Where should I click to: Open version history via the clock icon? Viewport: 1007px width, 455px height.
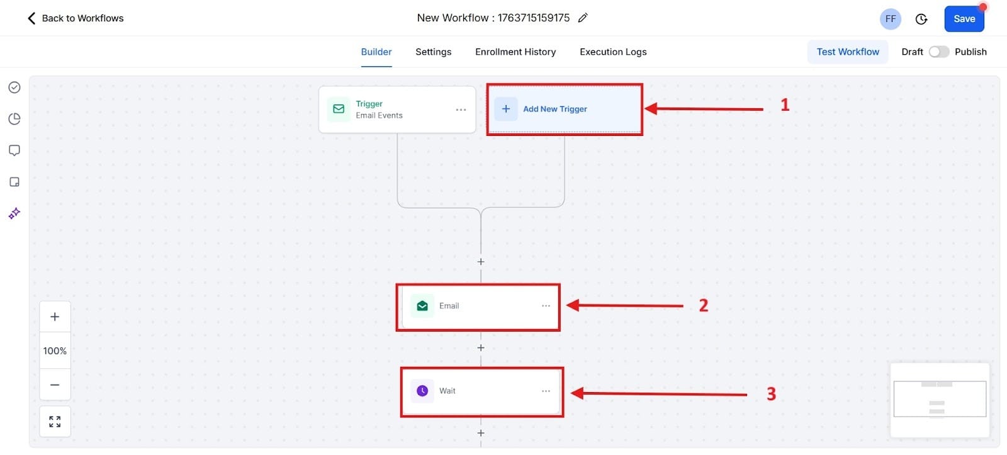coord(921,19)
